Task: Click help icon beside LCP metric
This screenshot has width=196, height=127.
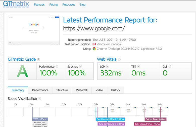Action: pos(107,67)
